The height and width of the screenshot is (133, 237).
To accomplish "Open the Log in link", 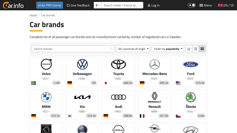I will tap(153, 5).
